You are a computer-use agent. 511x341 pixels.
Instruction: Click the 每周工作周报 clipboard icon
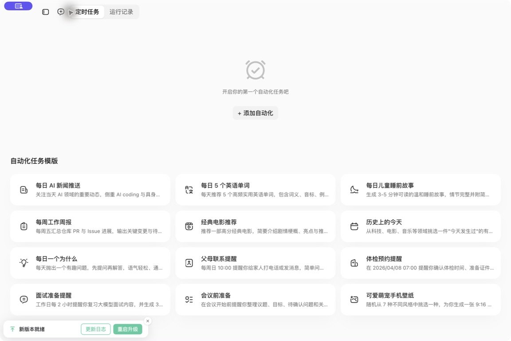tap(24, 226)
